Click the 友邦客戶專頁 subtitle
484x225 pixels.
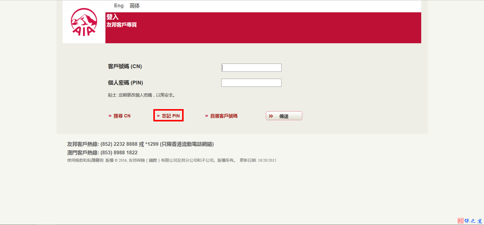click(x=122, y=25)
